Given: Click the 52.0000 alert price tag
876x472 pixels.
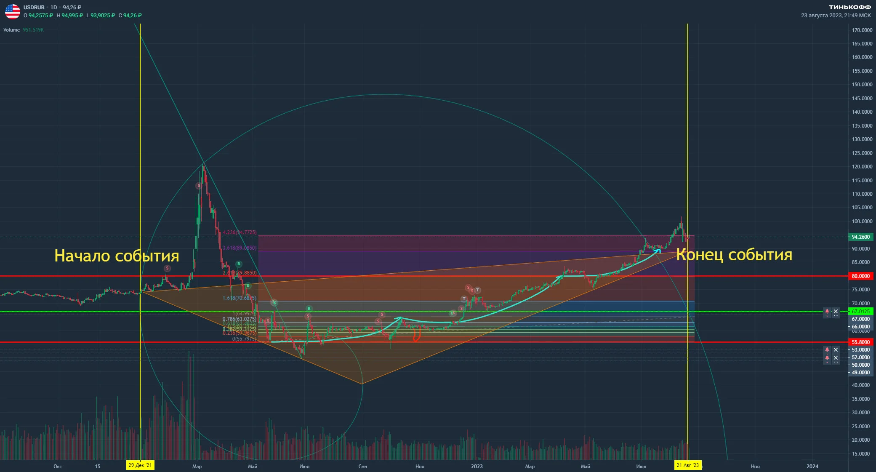Looking at the screenshot, I should (861, 357).
